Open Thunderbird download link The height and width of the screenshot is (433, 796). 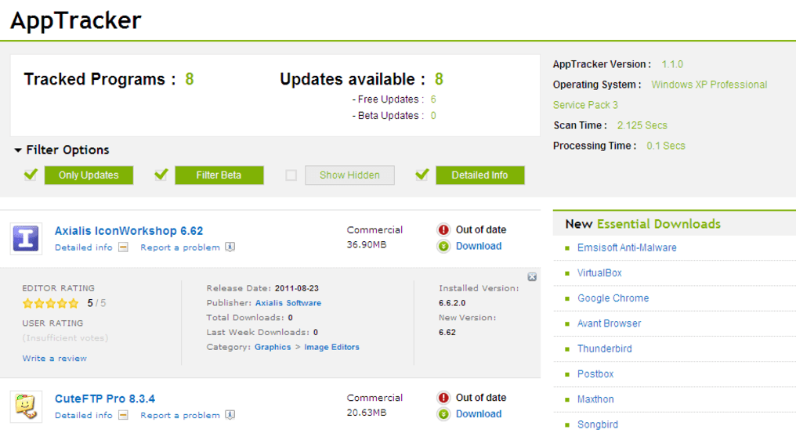coord(605,348)
